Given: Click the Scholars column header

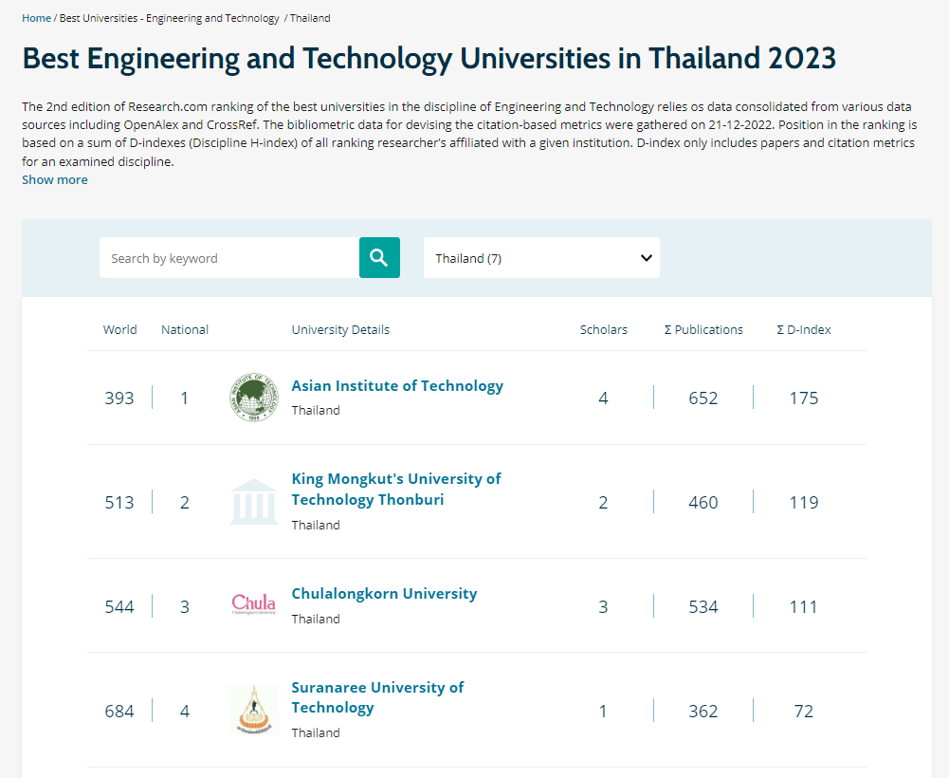Looking at the screenshot, I should click(603, 329).
